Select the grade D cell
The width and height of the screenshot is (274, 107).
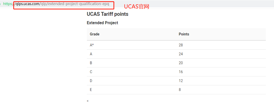[x=91, y=81]
